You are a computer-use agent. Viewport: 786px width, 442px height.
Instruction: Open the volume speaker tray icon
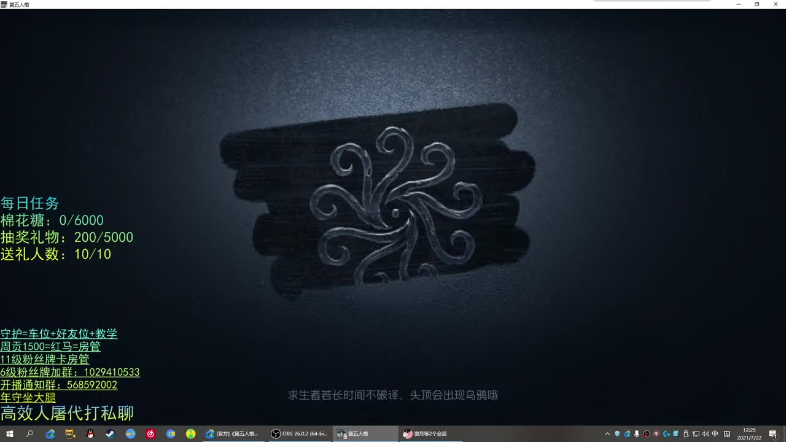pos(705,434)
